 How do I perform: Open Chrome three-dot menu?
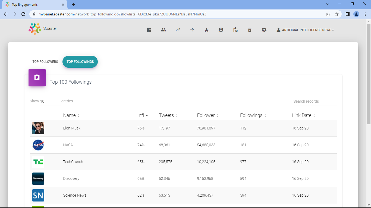coord(365,14)
